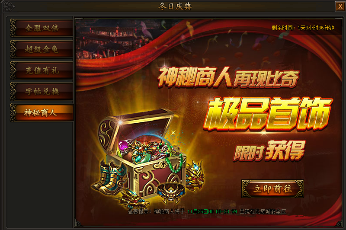Open the 全服双倍 event tab

point(42,28)
